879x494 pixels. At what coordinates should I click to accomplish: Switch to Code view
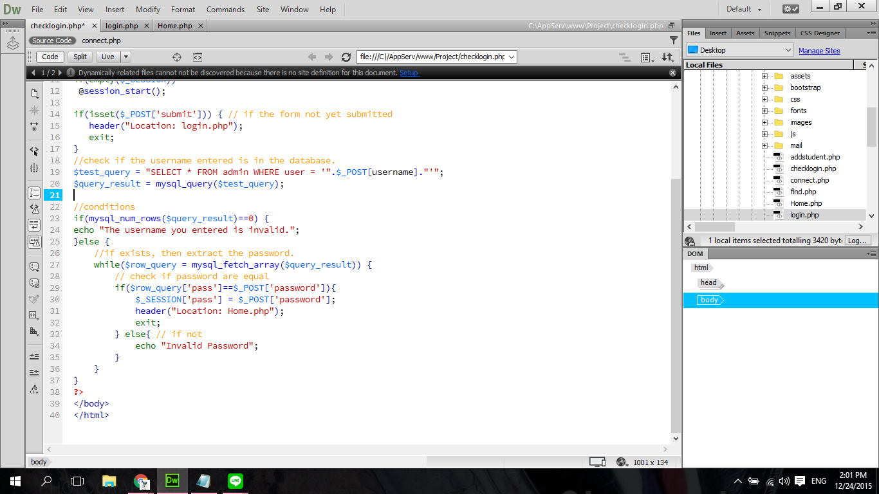(50, 57)
